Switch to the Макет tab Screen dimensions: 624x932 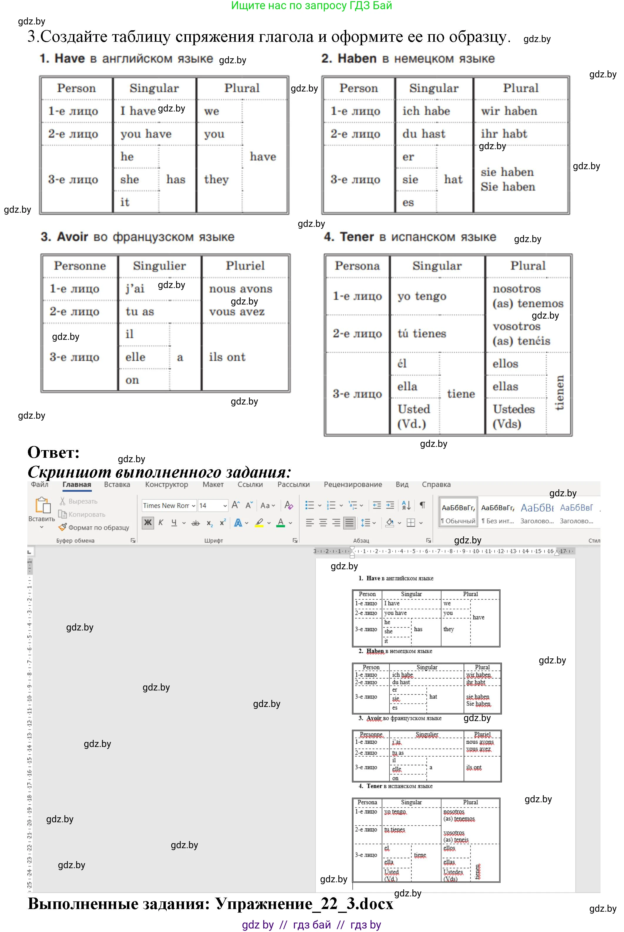pyautogui.click(x=213, y=484)
